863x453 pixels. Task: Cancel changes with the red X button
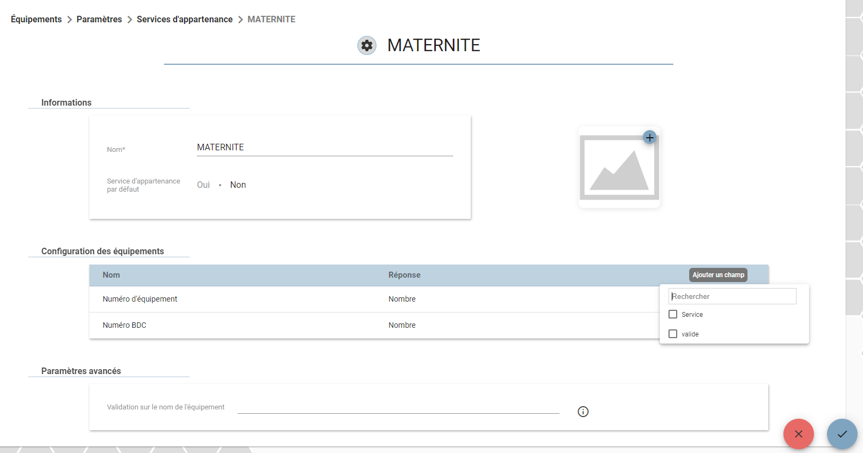click(798, 434)
